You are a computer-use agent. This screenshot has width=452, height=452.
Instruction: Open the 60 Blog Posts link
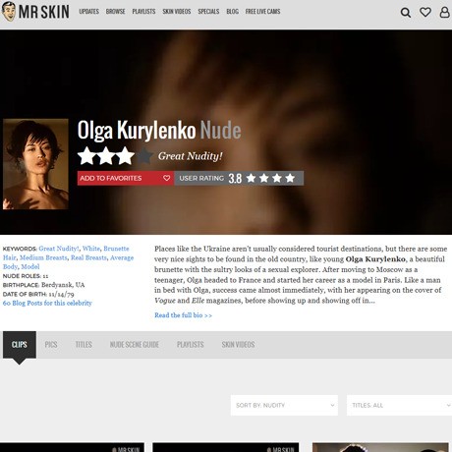47,303
